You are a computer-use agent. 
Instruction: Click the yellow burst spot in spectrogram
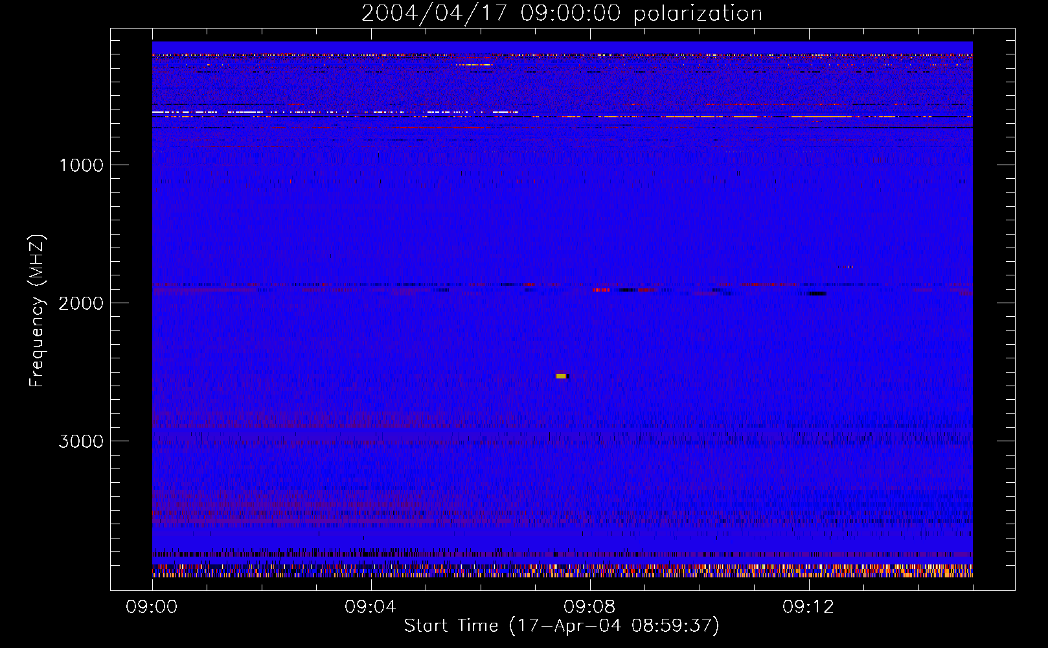coord(561,376)
